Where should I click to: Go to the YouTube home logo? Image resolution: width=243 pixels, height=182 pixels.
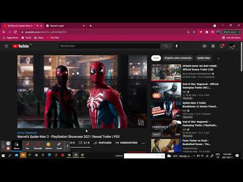click(21, 46)
